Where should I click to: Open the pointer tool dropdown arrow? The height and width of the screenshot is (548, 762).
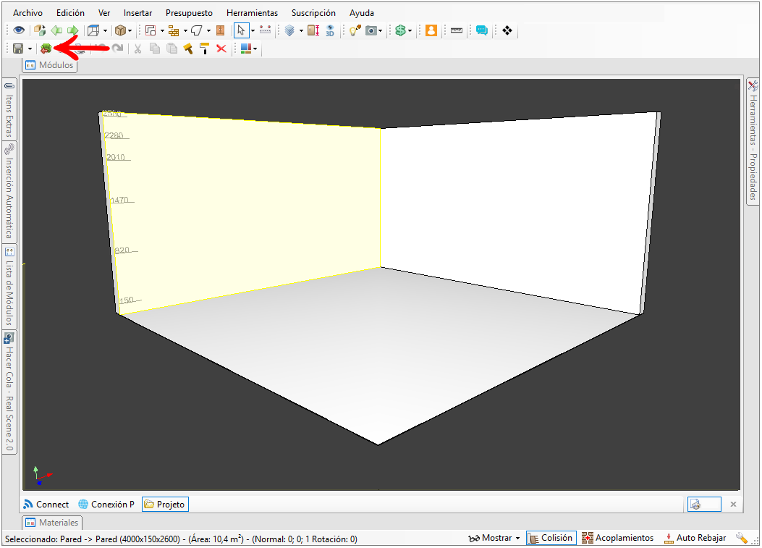[x=253, y=30]
